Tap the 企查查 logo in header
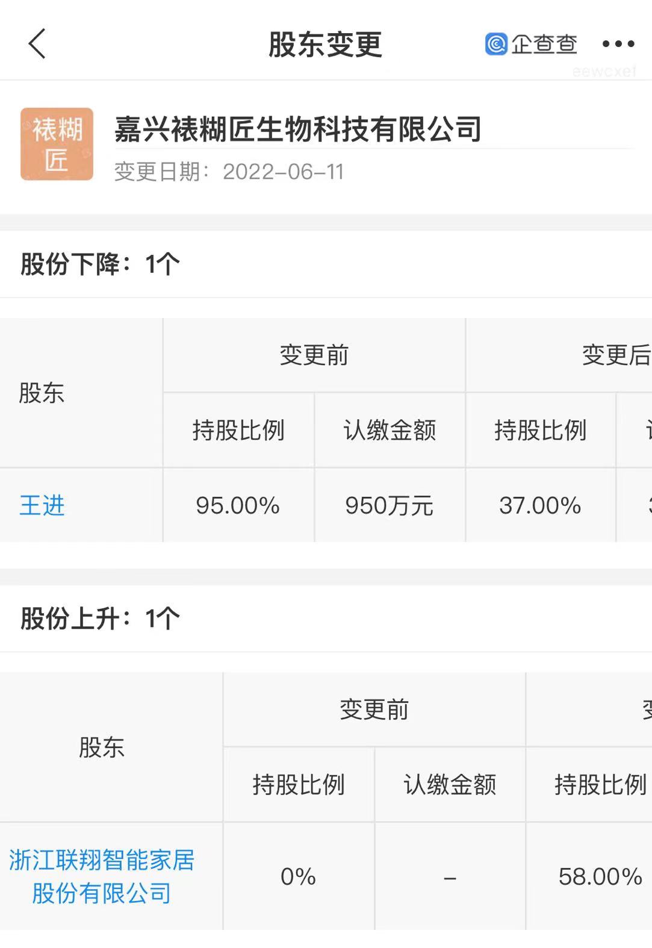 pyautogui.click(x=531, y=44)
